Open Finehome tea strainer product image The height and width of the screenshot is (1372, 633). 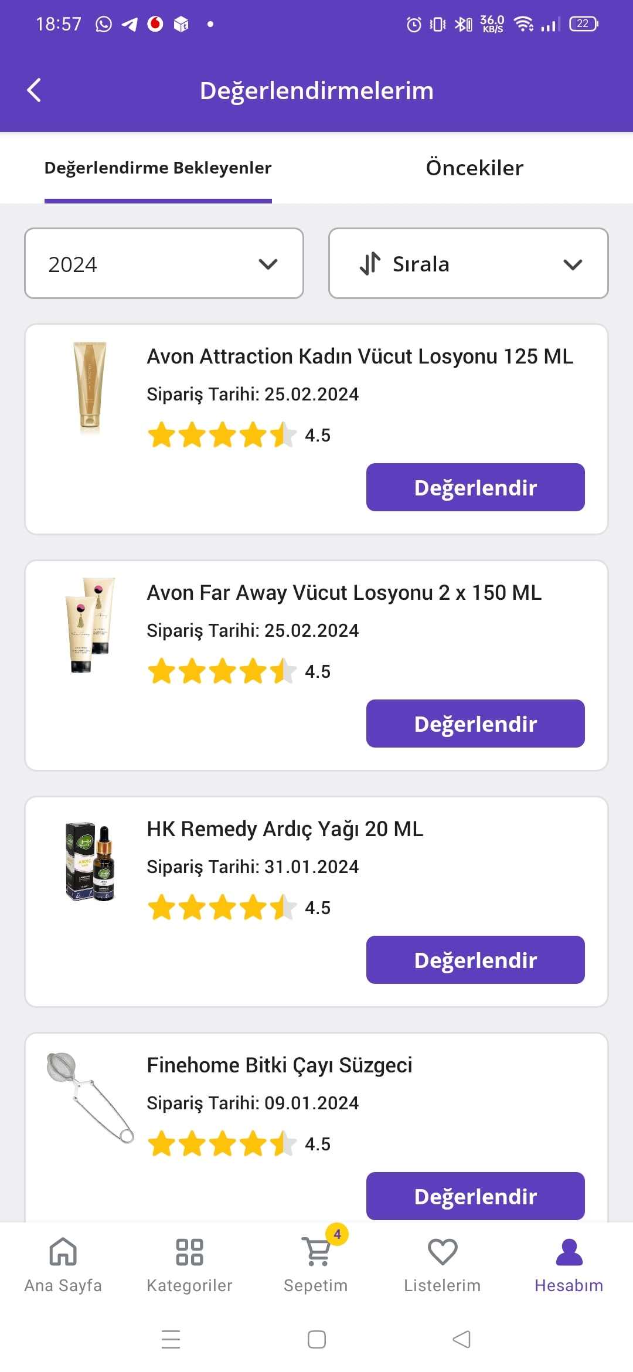tap(90, 1096)
